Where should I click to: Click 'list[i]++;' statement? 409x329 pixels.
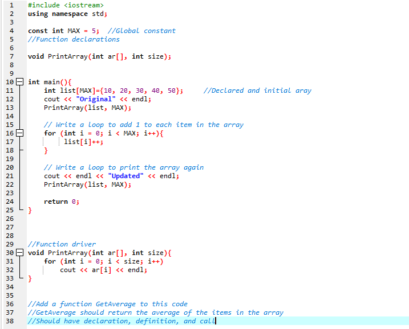(x=84, y=142)
